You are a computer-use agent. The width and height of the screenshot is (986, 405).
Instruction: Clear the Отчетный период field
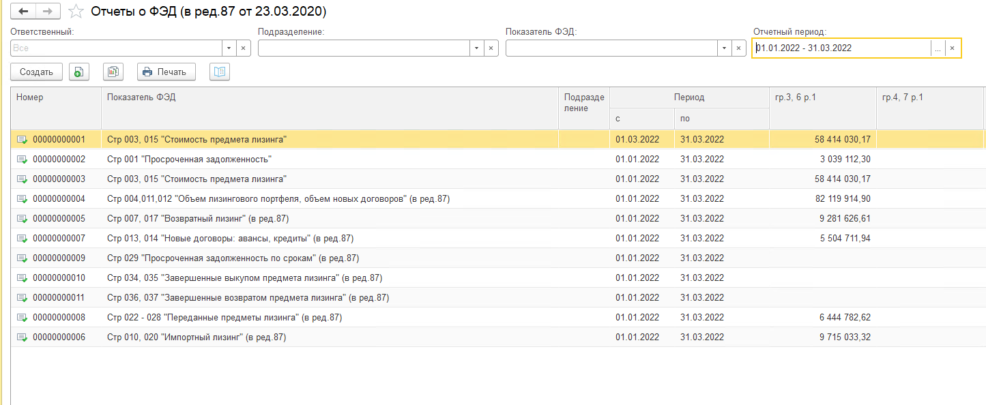953,48
